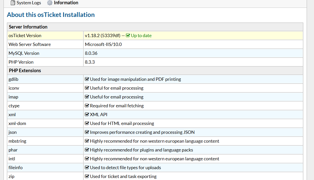Click the System Logs document icon
The width and height of the screenshot is (314, 180).
click(13, 3)
